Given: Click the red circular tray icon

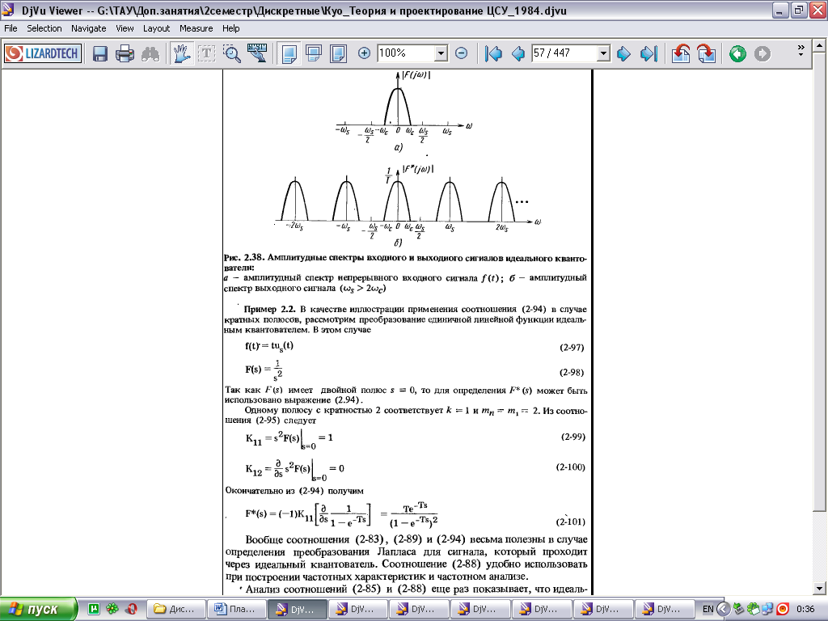Looking at the screenshot, I should (x=783, y=610).
